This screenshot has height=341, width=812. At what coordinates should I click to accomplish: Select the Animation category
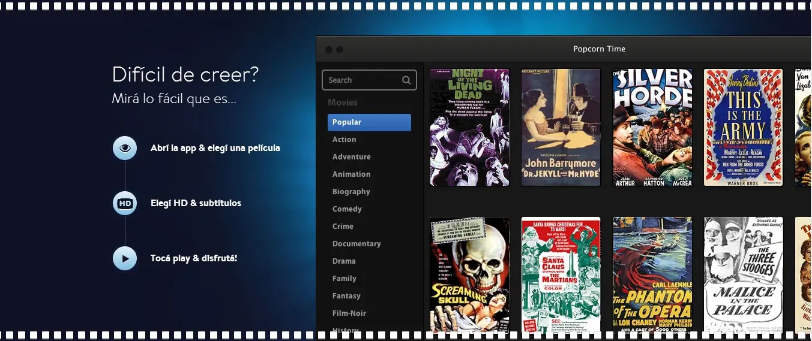pos(352,174)
